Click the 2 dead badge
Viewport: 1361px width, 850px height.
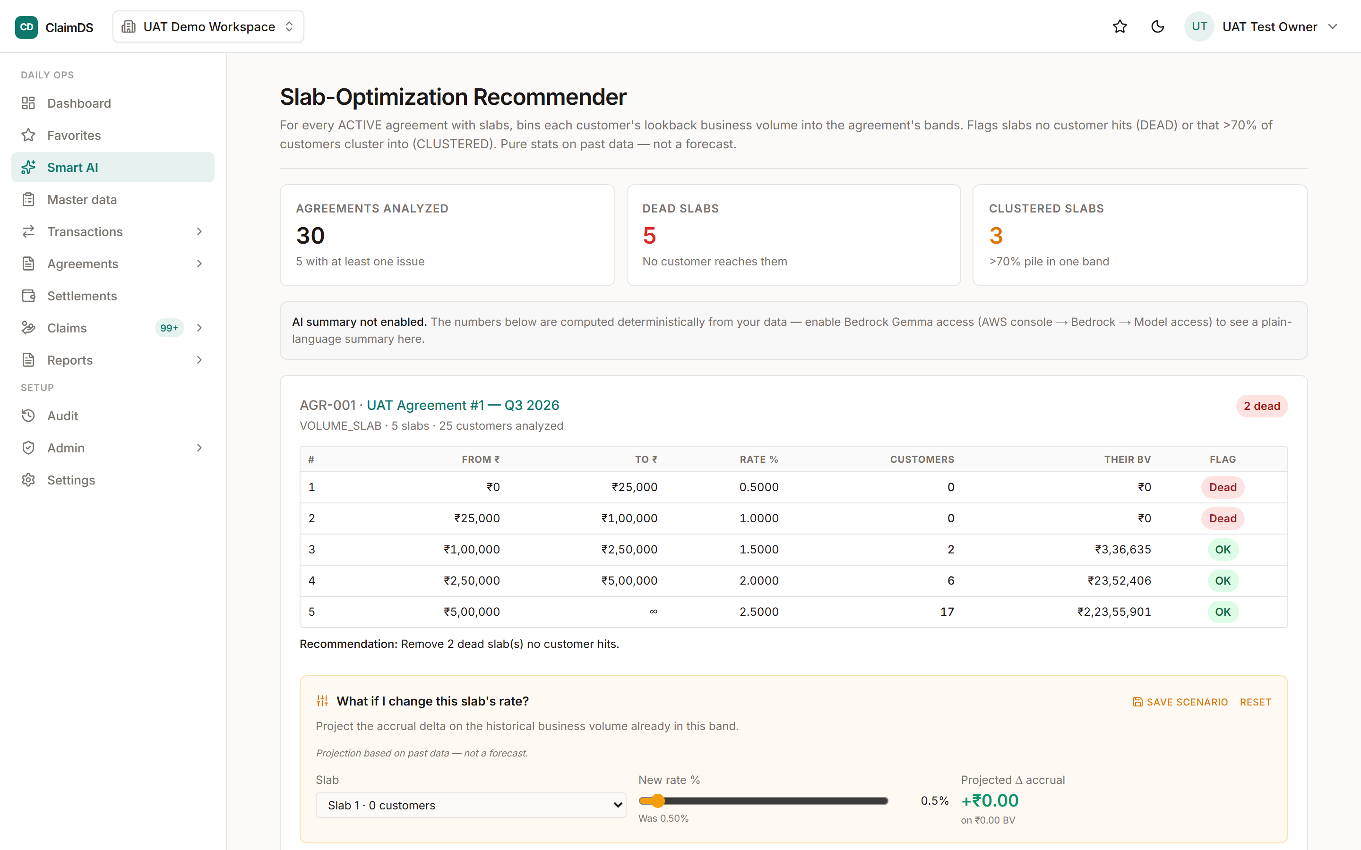pyautogui.click(x=1261, y=406)
